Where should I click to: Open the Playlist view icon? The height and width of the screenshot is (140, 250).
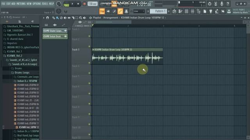[174, 11]
